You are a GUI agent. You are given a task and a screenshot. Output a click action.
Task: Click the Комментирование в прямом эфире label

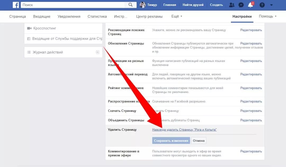(124, 153)
